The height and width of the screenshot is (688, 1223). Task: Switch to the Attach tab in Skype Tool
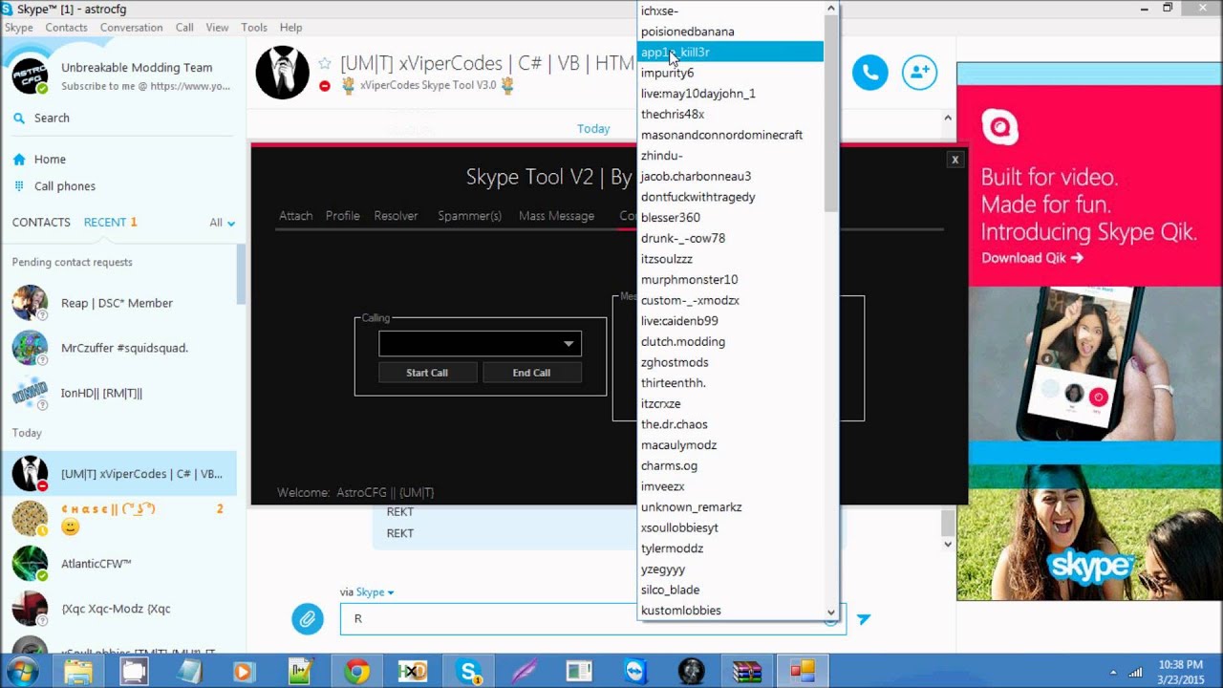pyautogui.click(x=295, y=216)
